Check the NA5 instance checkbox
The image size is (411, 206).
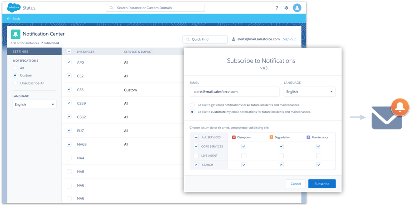coord(69,171)
